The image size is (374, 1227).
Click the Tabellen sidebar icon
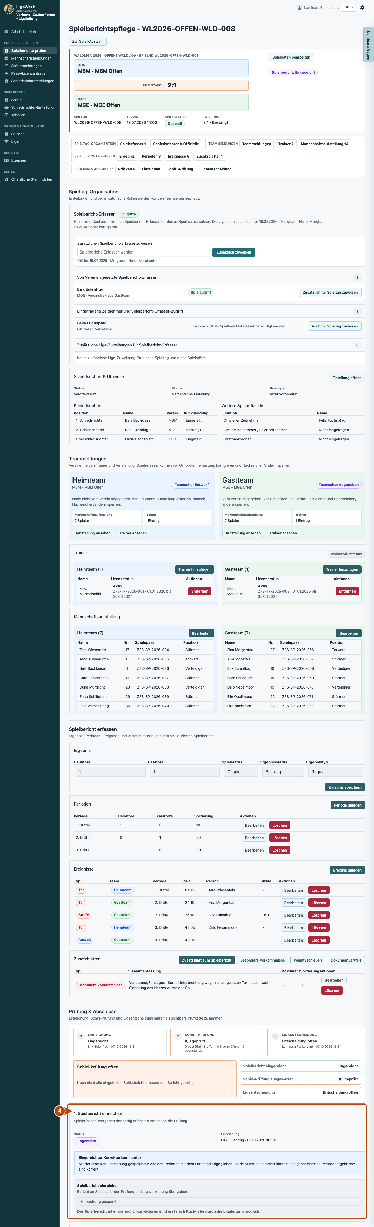(7, 115)
